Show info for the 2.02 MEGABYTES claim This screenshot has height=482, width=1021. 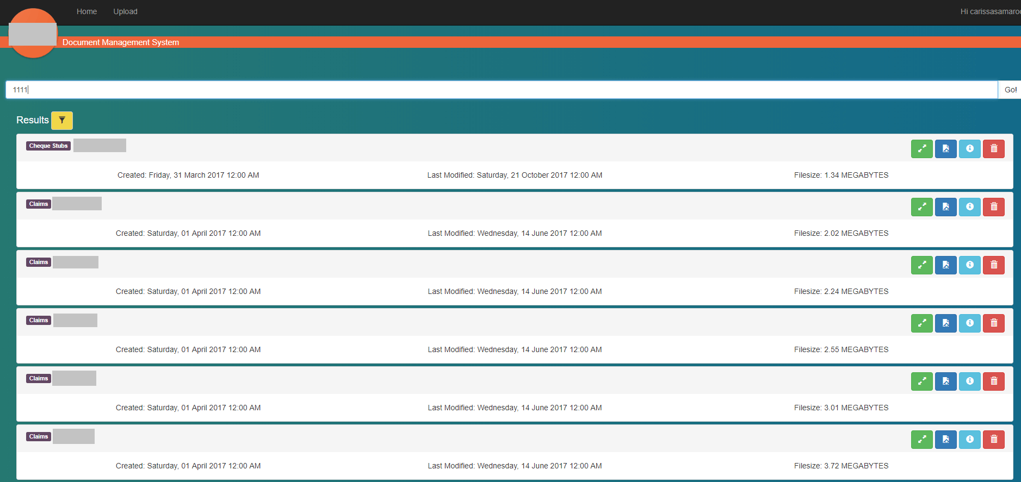[969, 206]
